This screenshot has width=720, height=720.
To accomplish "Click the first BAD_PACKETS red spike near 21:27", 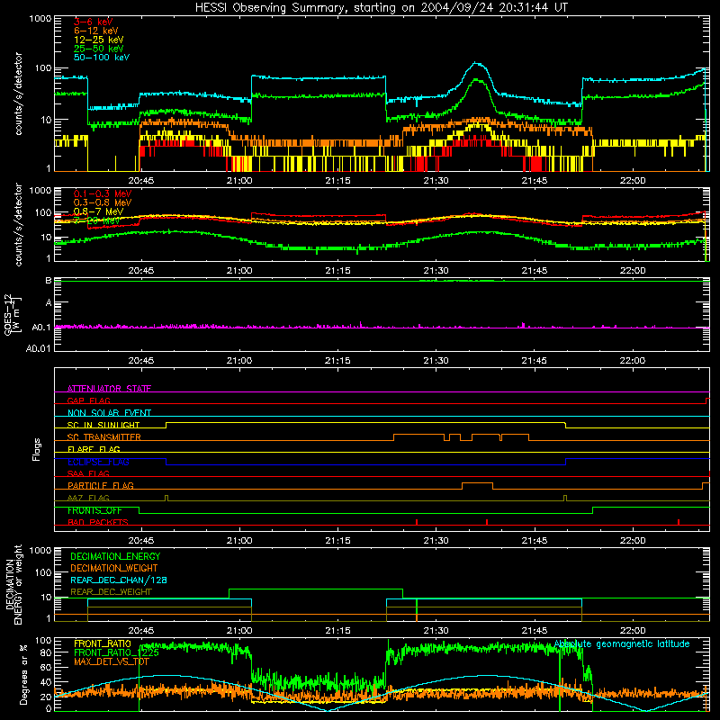I will point(417,522).
